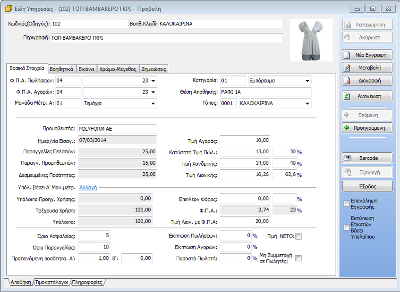
Task: Enable the Επανάληψη Εγγραφής checkbox
Action: click(x=347, y=204)
